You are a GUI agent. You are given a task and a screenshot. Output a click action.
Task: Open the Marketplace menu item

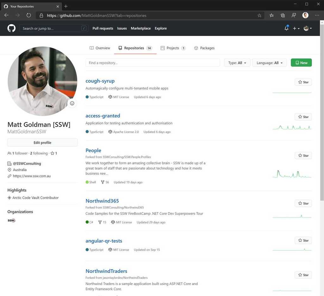point(140,28)
